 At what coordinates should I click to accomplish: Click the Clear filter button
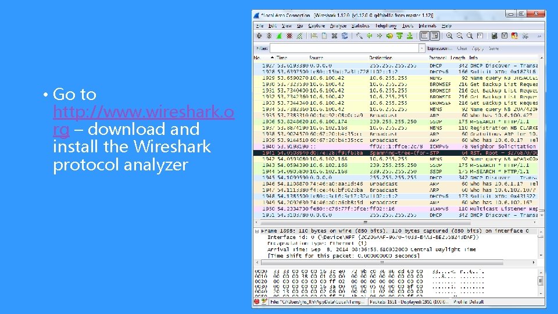tap(462, 48)
